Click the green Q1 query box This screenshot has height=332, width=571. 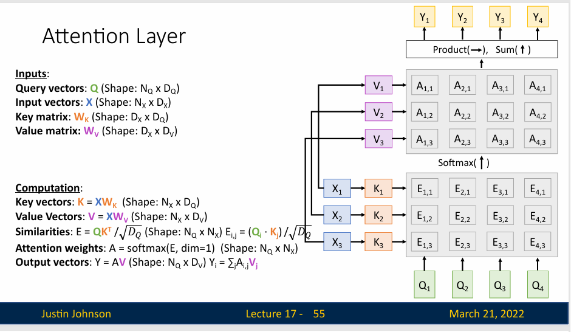pyautogui.click(x=425, y=284)
